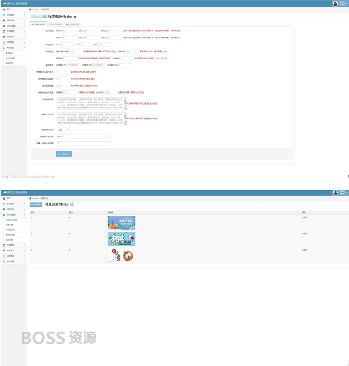Image resolution: width=349 pixels, height=366 pixels.
Task: Open banner thumbnail in row 1
Action: click(121, 223)
